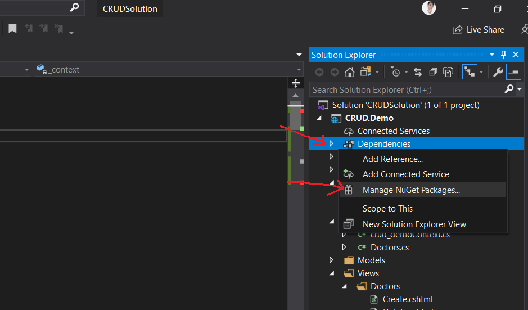Open file nesting dropdown arrow

pos(481,72)
